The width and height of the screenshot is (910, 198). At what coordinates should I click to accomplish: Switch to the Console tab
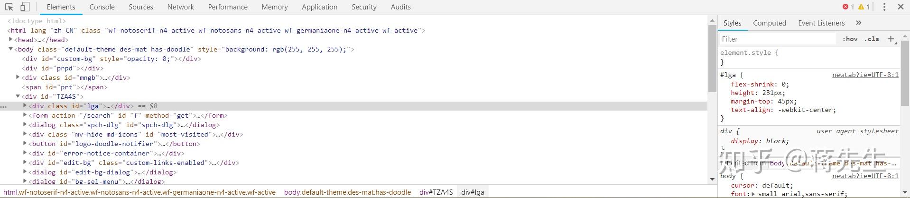(102, 7)
